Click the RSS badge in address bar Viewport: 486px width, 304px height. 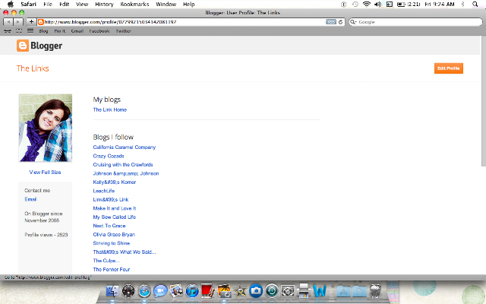click(x=331, y=22)
